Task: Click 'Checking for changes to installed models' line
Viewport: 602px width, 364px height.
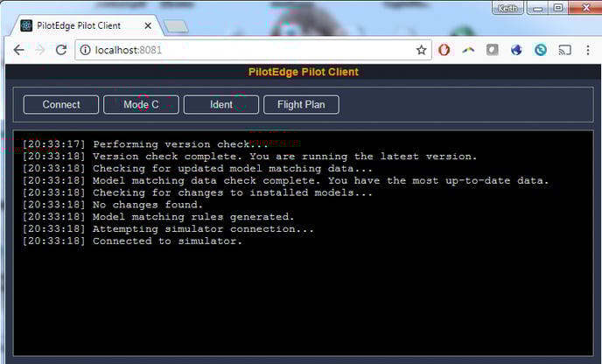Action: click(198, 192)
